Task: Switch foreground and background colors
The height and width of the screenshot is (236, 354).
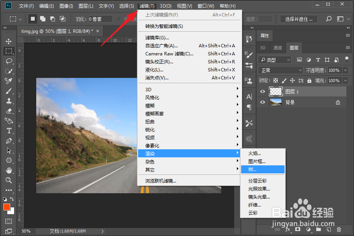Action: [12, 199]
